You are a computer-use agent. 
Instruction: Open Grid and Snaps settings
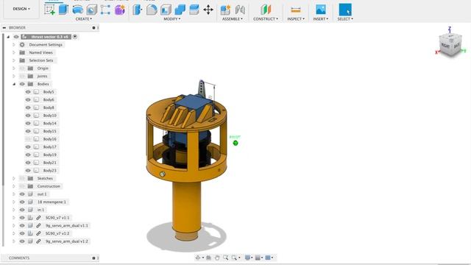coord(258,258)
